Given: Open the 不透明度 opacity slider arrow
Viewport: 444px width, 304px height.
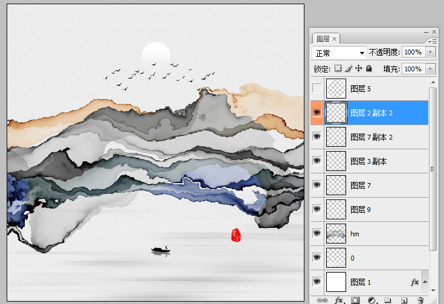Looking at the screenshot, I should [x=431, y=52].
